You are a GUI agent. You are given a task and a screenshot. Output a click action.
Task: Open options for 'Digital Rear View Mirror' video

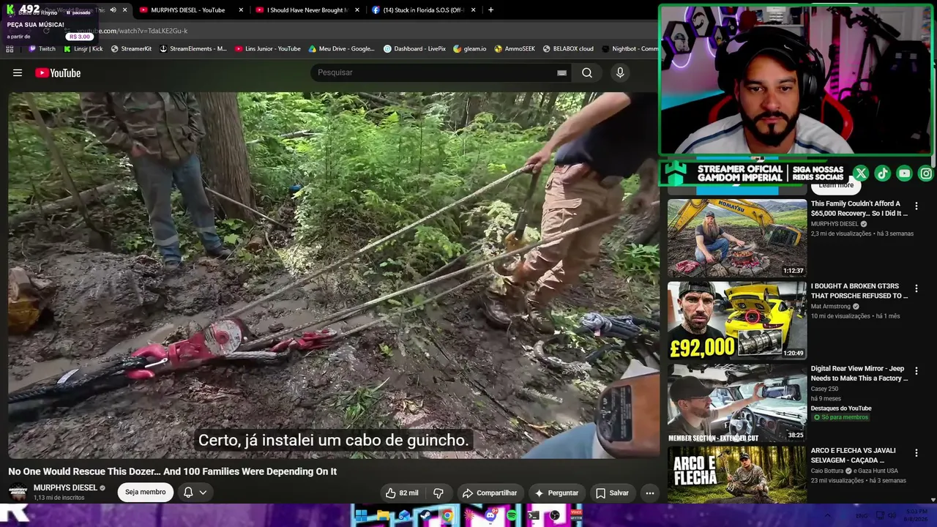(916, 371)
